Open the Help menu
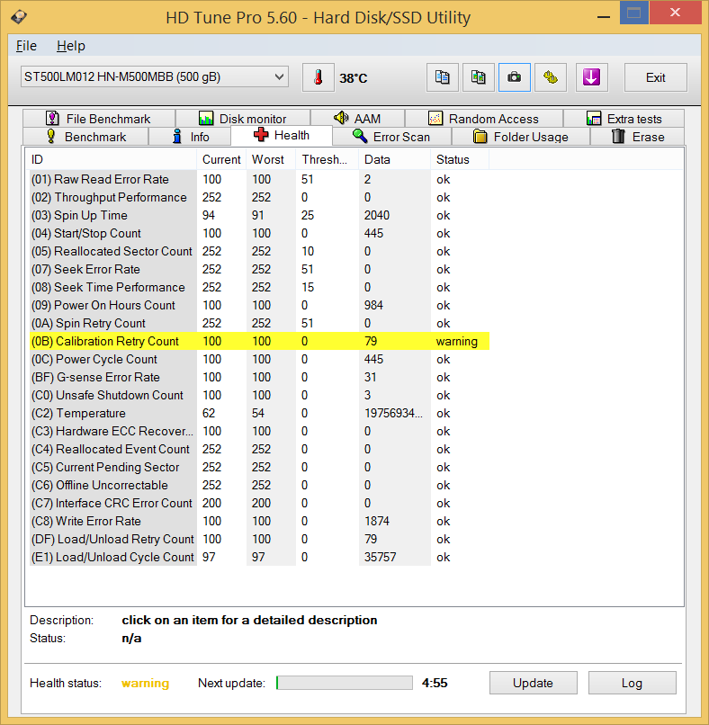 [x=71, y=46]
